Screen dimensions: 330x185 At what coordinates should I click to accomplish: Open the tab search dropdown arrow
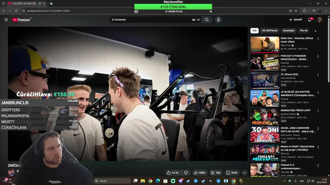tap(3, 3)
